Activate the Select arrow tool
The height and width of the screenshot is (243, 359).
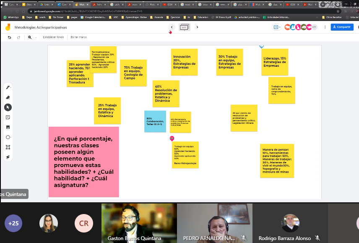pyautogui.click(x=8, y=107)
